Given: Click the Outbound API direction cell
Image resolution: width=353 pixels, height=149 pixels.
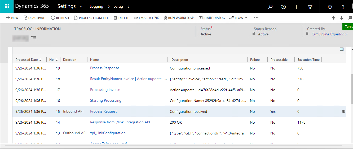Looking at the screenshot, I should click(x=75, y=133).
